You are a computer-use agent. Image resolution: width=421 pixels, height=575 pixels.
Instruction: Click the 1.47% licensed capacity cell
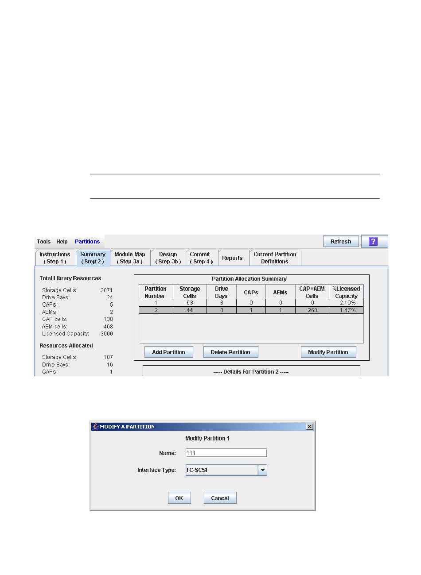[x=347, y=310]
